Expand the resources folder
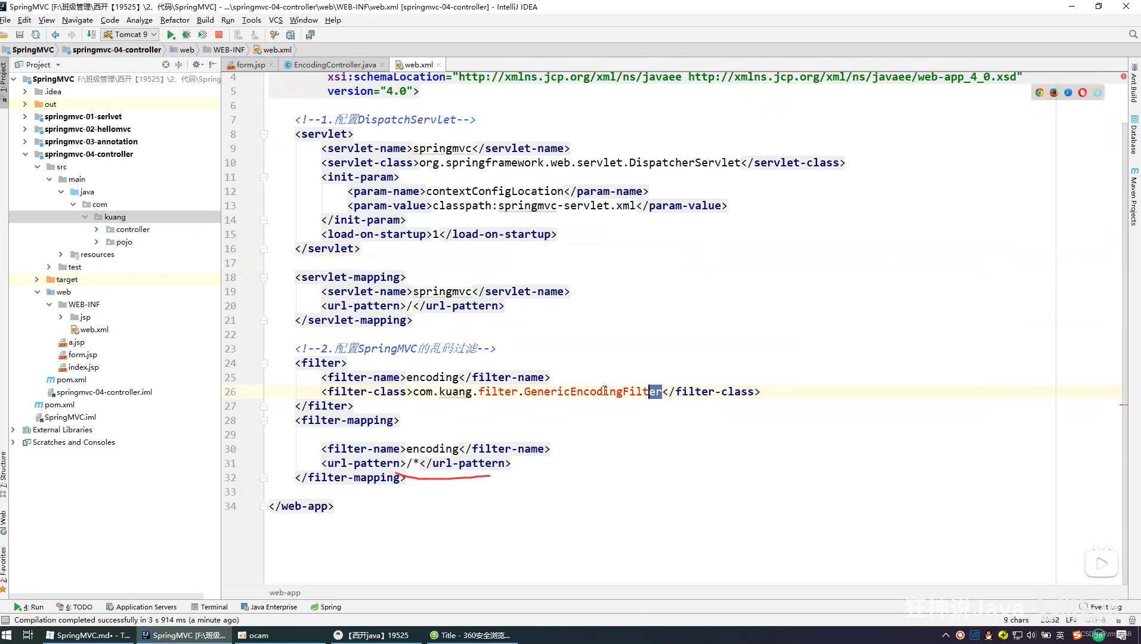This screenshot has width=1141, height=644. (x=61, y=255)
